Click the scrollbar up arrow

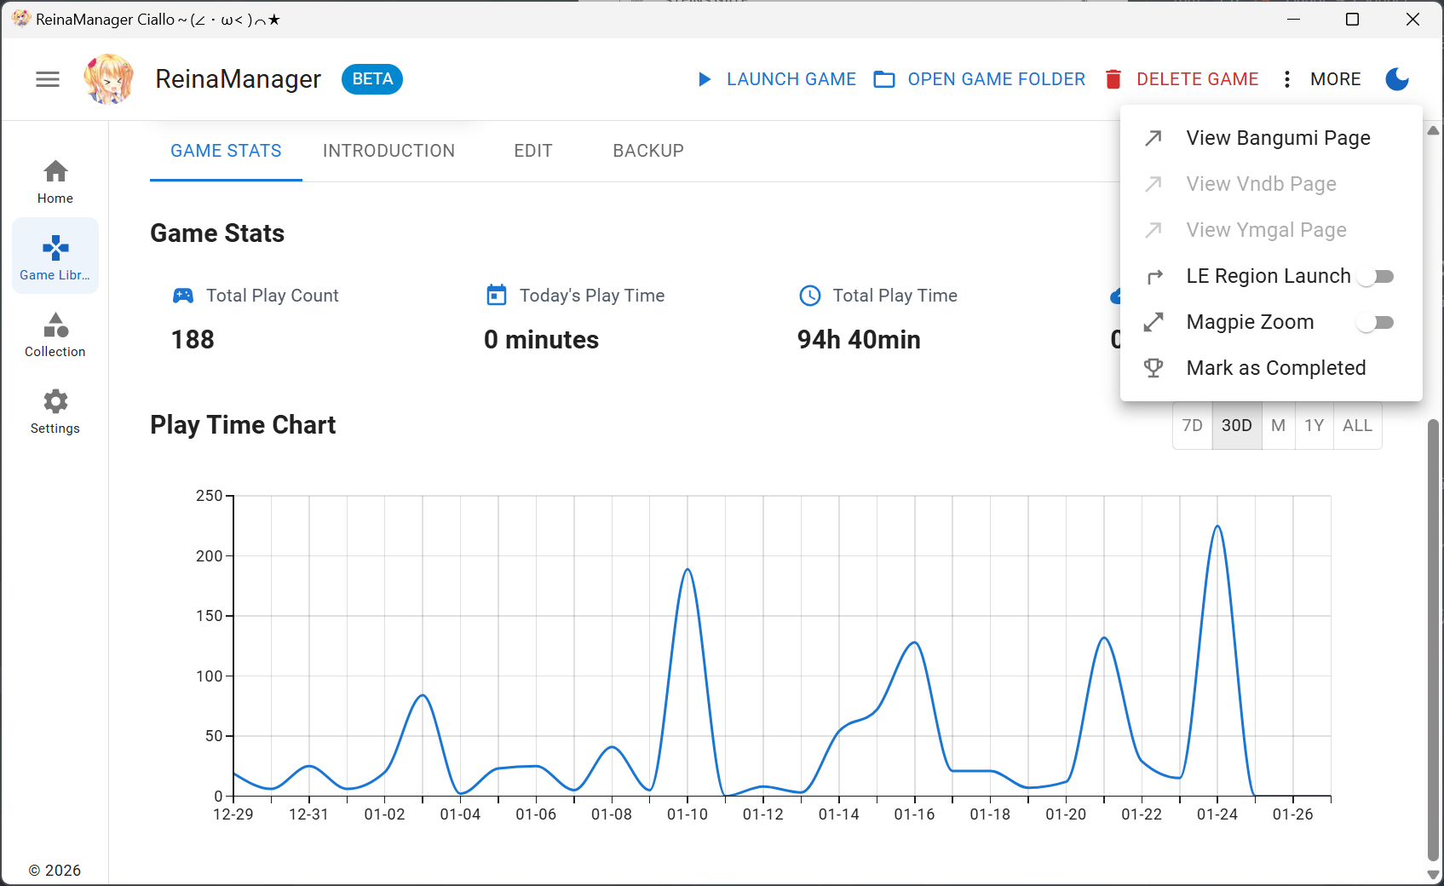click(1433, 130)
